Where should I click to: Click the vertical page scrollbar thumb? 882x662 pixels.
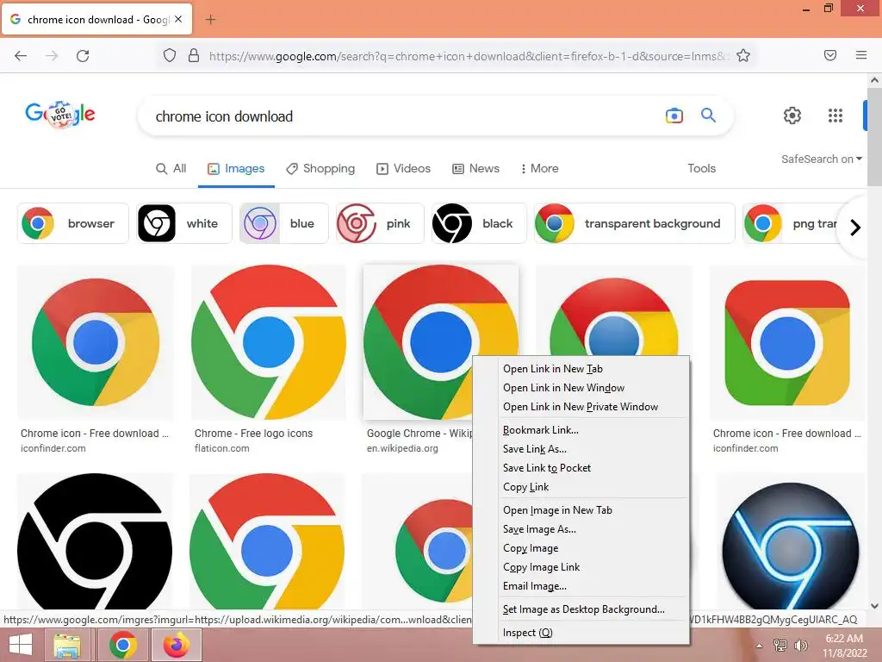(x=875, y=136)
